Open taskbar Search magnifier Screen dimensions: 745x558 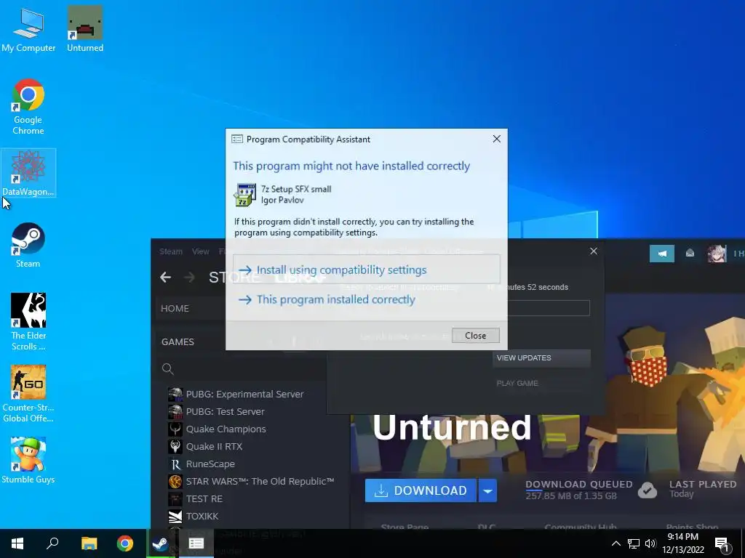click(x=52, y=543)
